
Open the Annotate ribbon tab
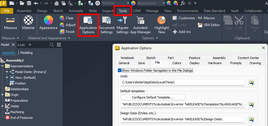(76, 11)
